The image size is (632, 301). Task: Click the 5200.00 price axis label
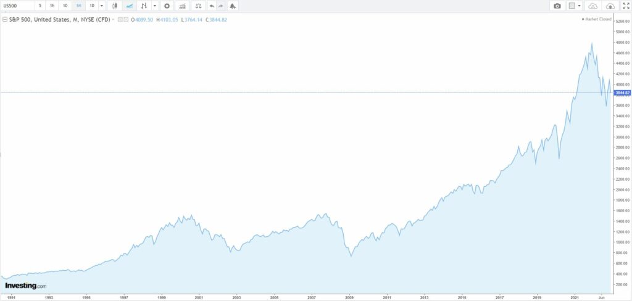[x=623, y=22]
